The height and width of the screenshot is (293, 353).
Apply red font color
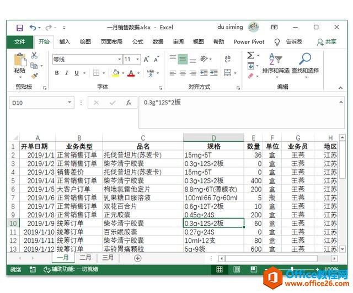point(131,73)
